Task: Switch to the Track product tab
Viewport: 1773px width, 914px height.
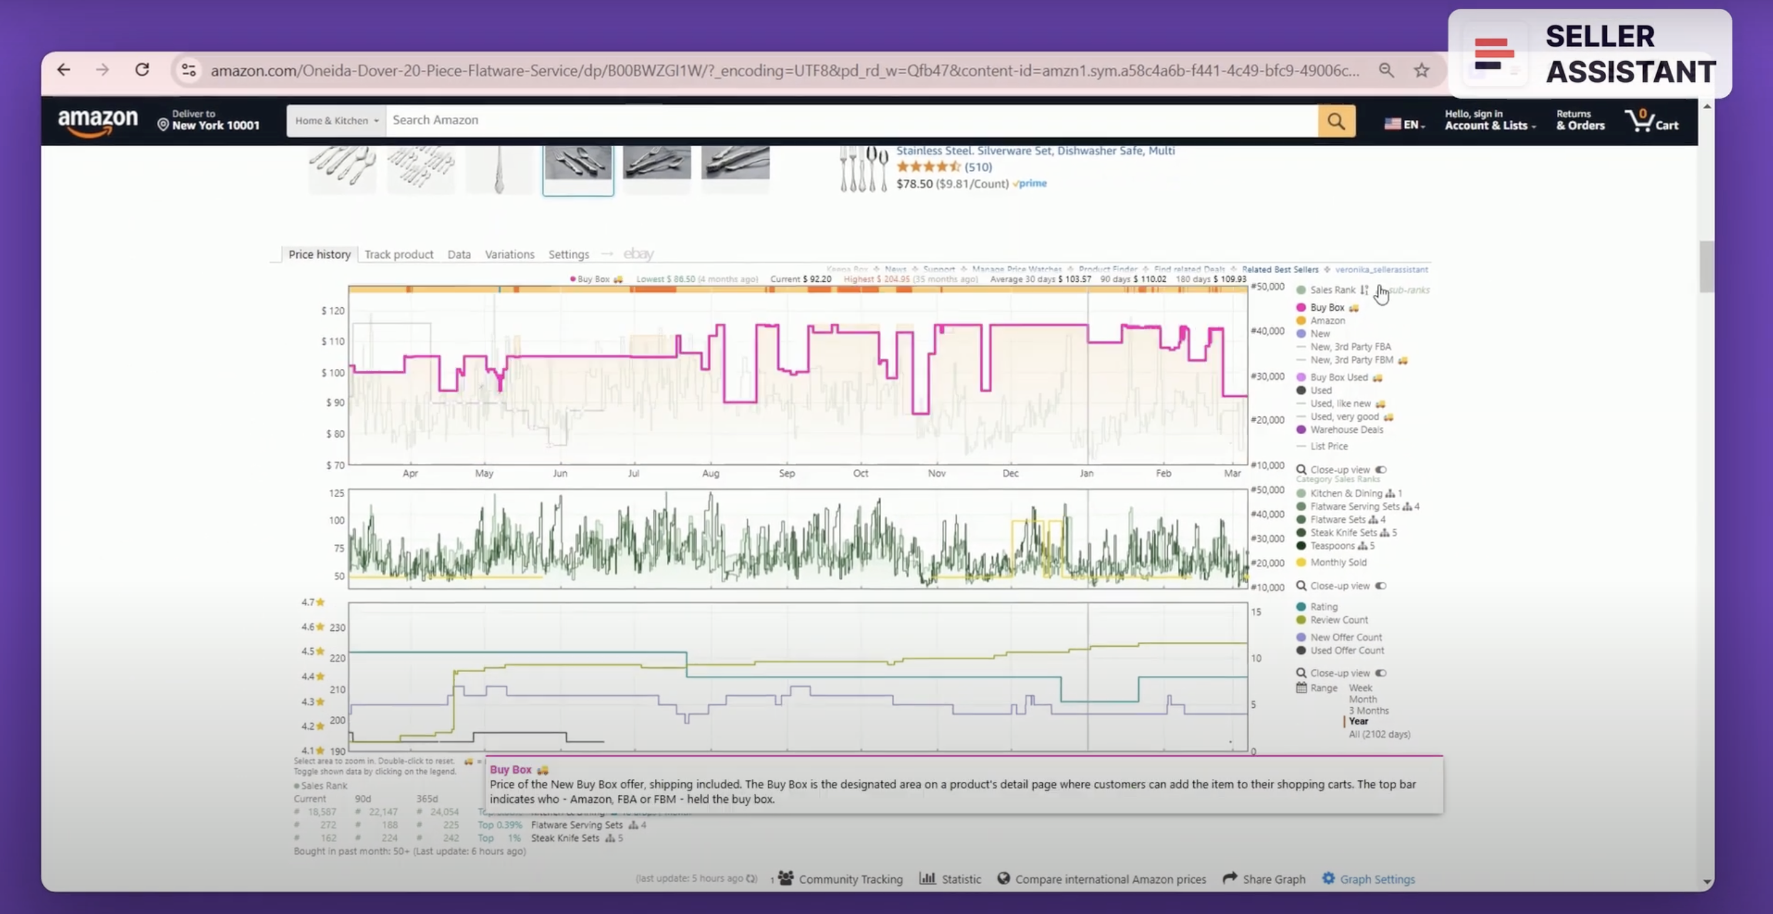Action: tap(399, 254)
